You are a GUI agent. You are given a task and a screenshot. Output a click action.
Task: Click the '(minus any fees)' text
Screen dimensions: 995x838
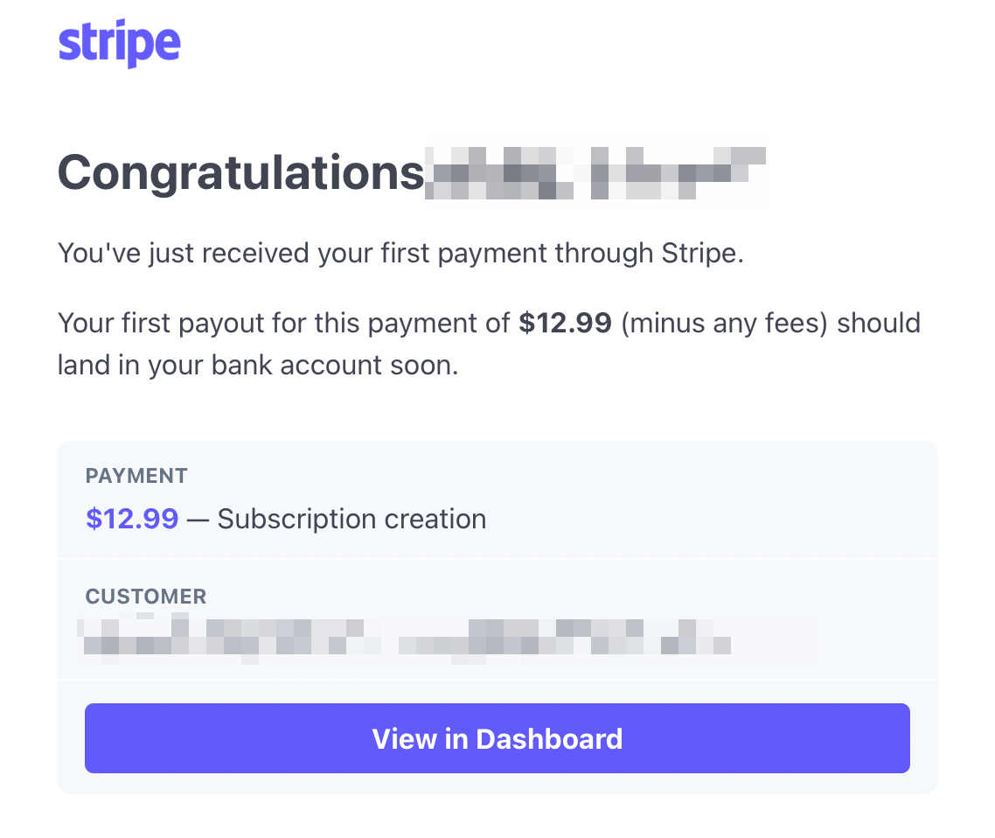tap(724, 323)
